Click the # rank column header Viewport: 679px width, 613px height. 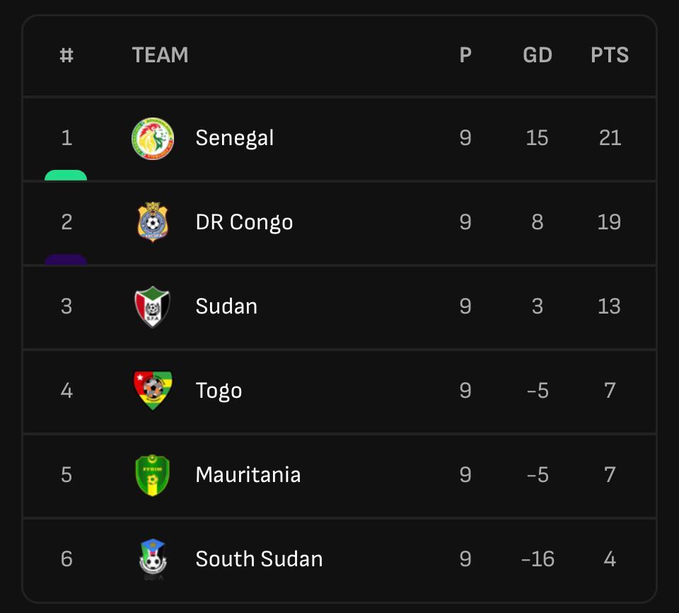tap(66, 55)
